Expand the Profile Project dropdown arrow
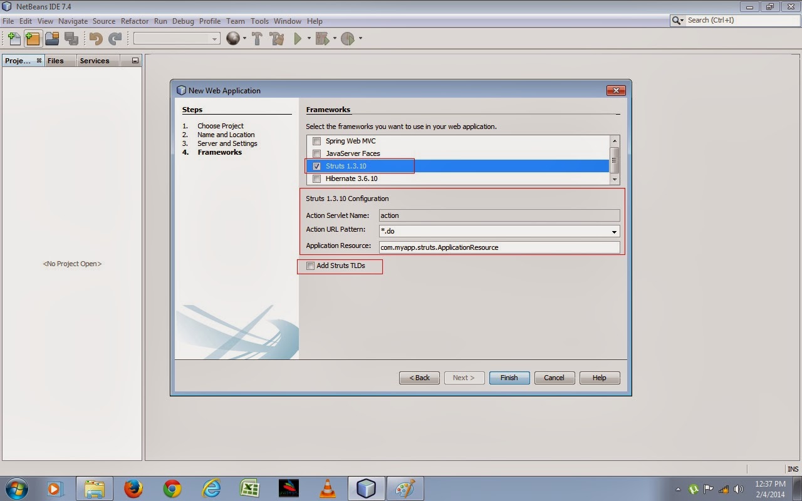Screen dimensions: 802x501 (360, 39)
